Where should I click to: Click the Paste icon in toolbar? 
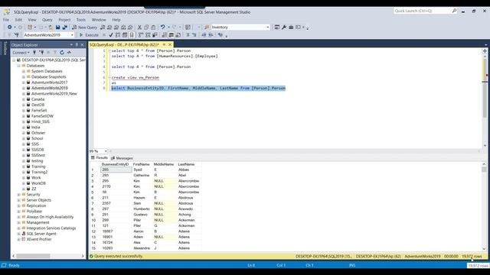click(x=153, y=27)
